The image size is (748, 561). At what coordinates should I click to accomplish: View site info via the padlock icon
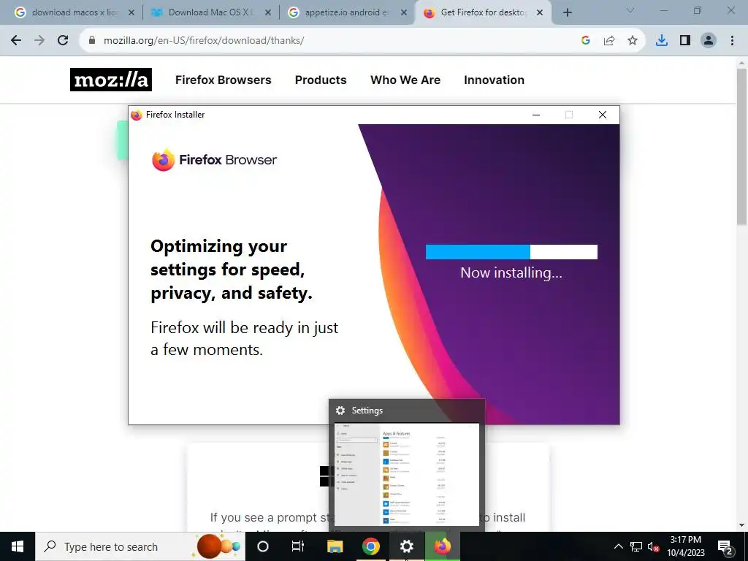[x=92, y=41]
